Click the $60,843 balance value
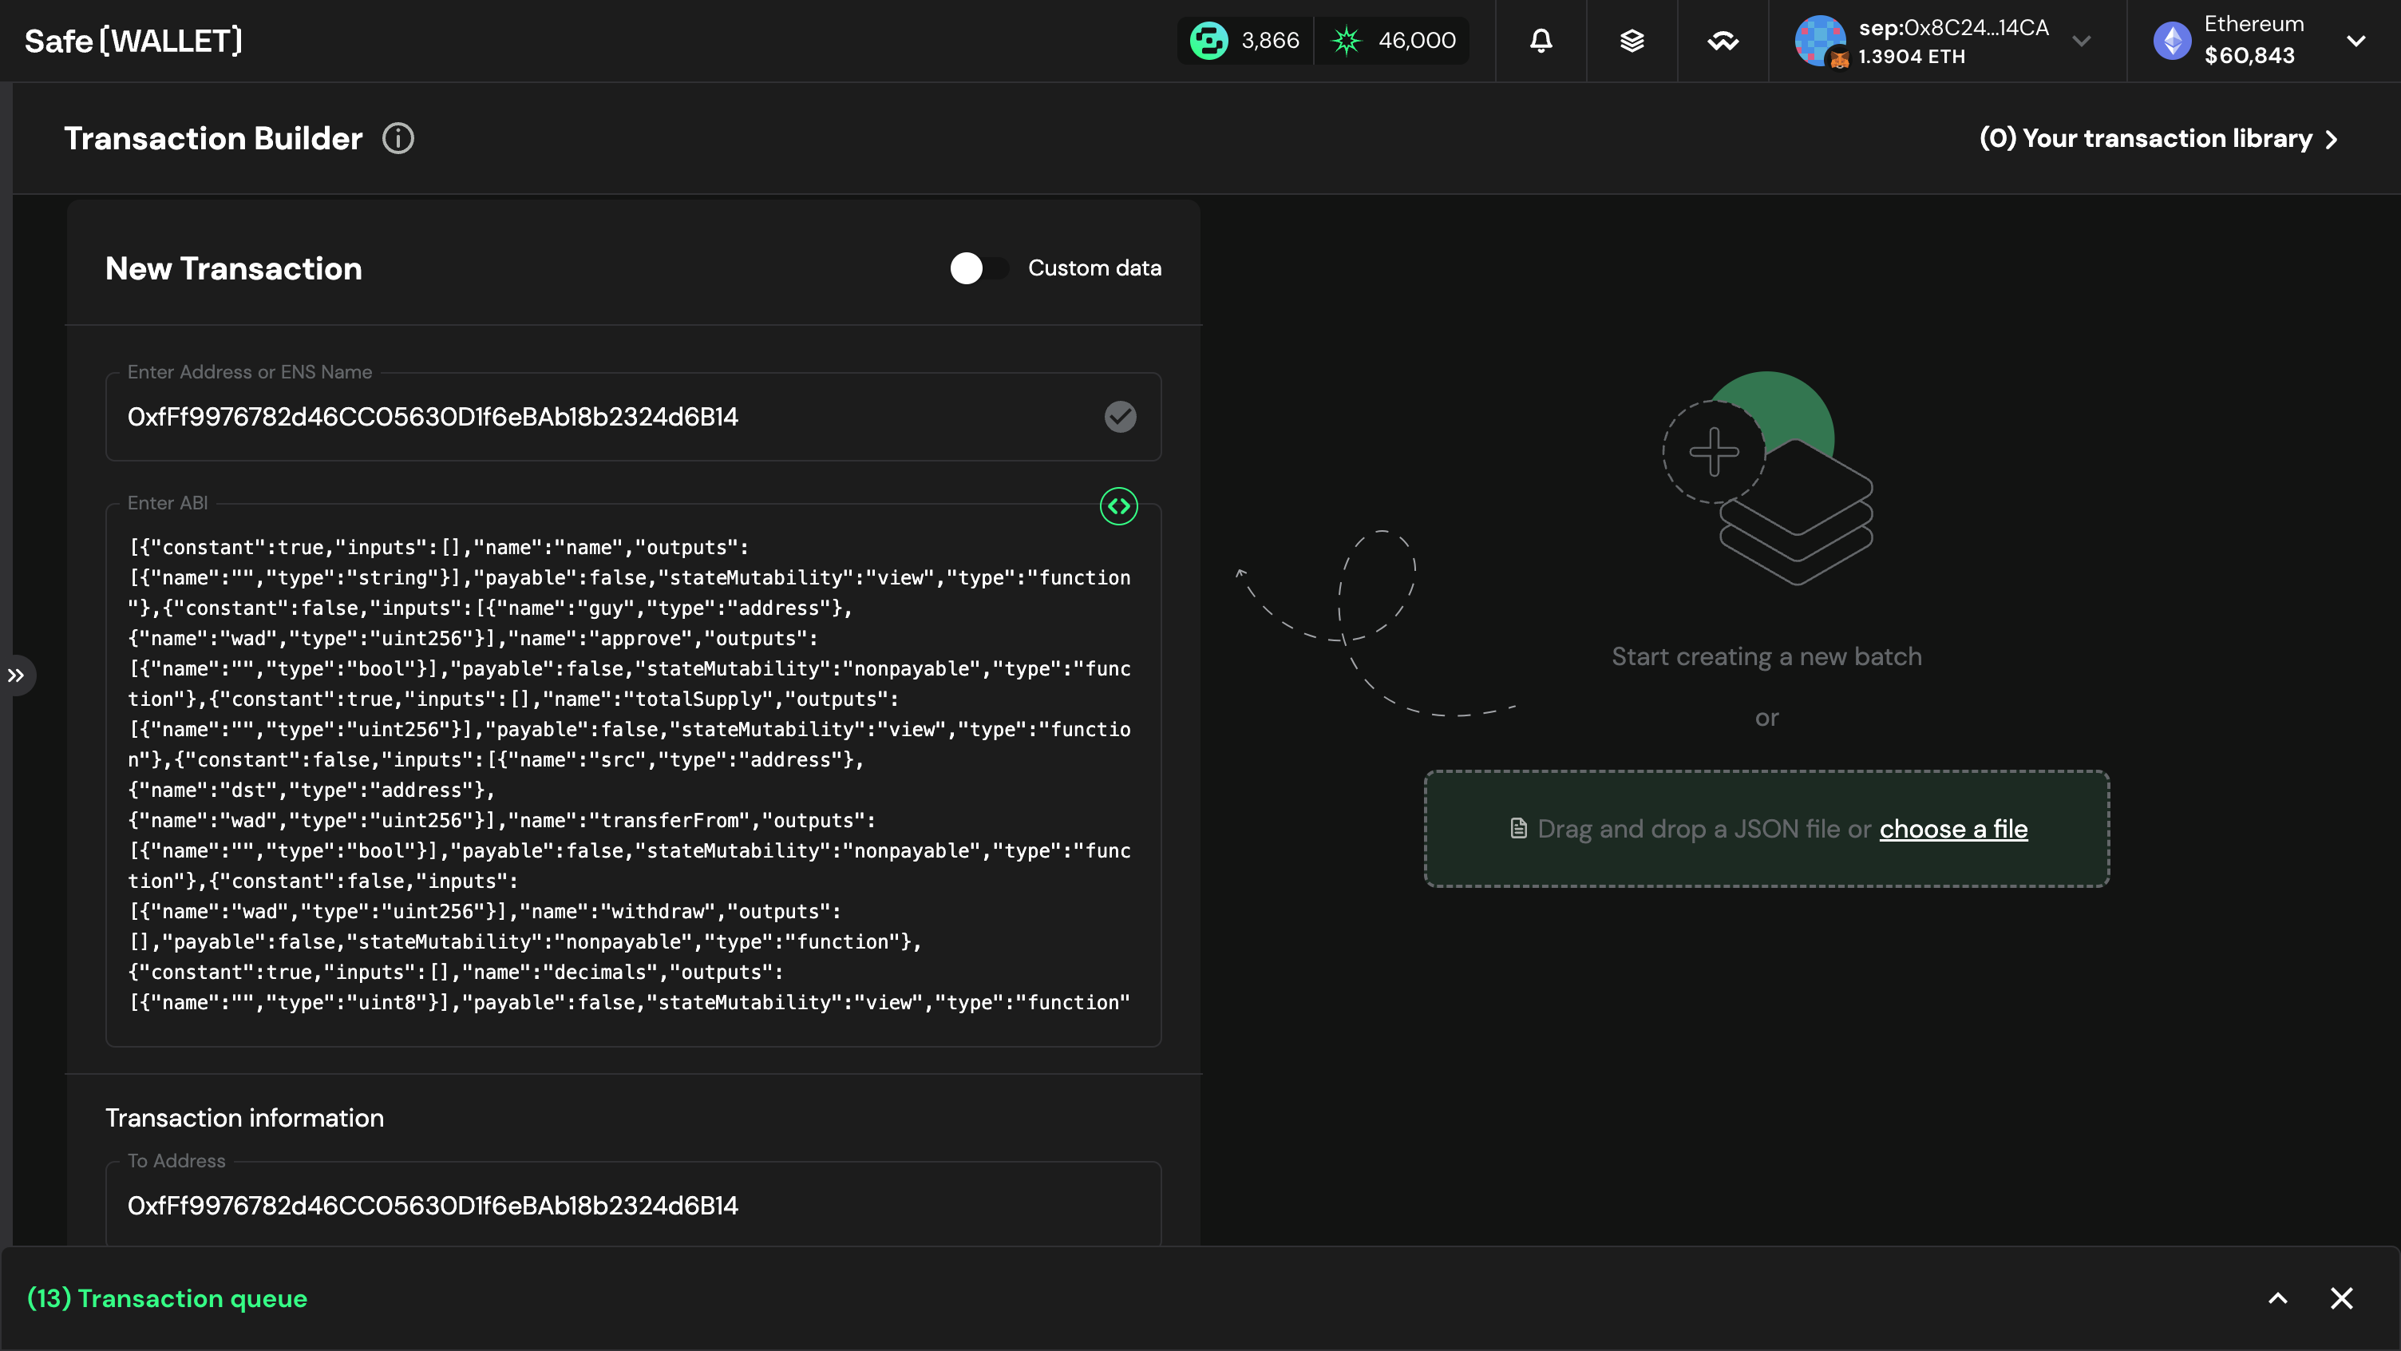Image resolution: width=2401 pixels, height=1351 pixels. pyautogui.click(x=2249, y=56)
